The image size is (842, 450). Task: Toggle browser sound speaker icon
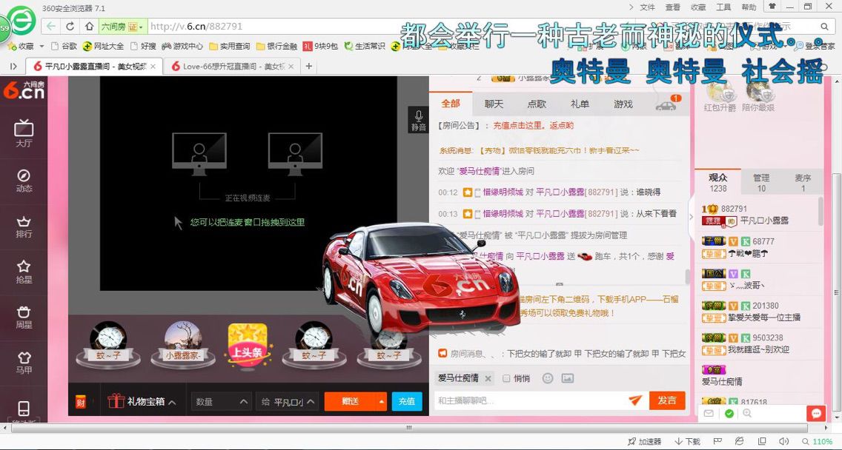point(783,441)
